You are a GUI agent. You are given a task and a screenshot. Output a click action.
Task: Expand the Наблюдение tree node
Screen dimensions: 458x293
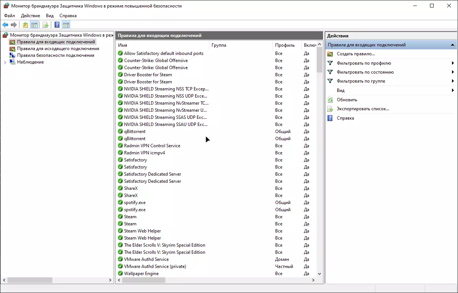click(x=5, y=62)
